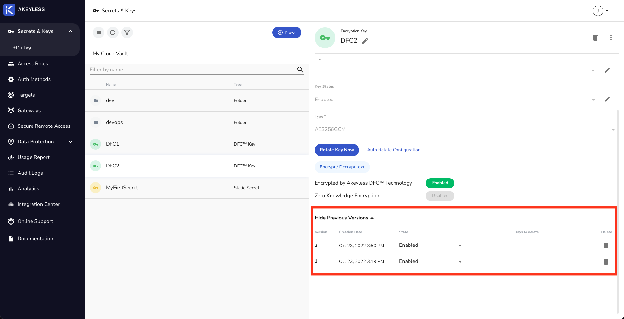
Task: Click the search magnifier icon
Action: (300, 69)
